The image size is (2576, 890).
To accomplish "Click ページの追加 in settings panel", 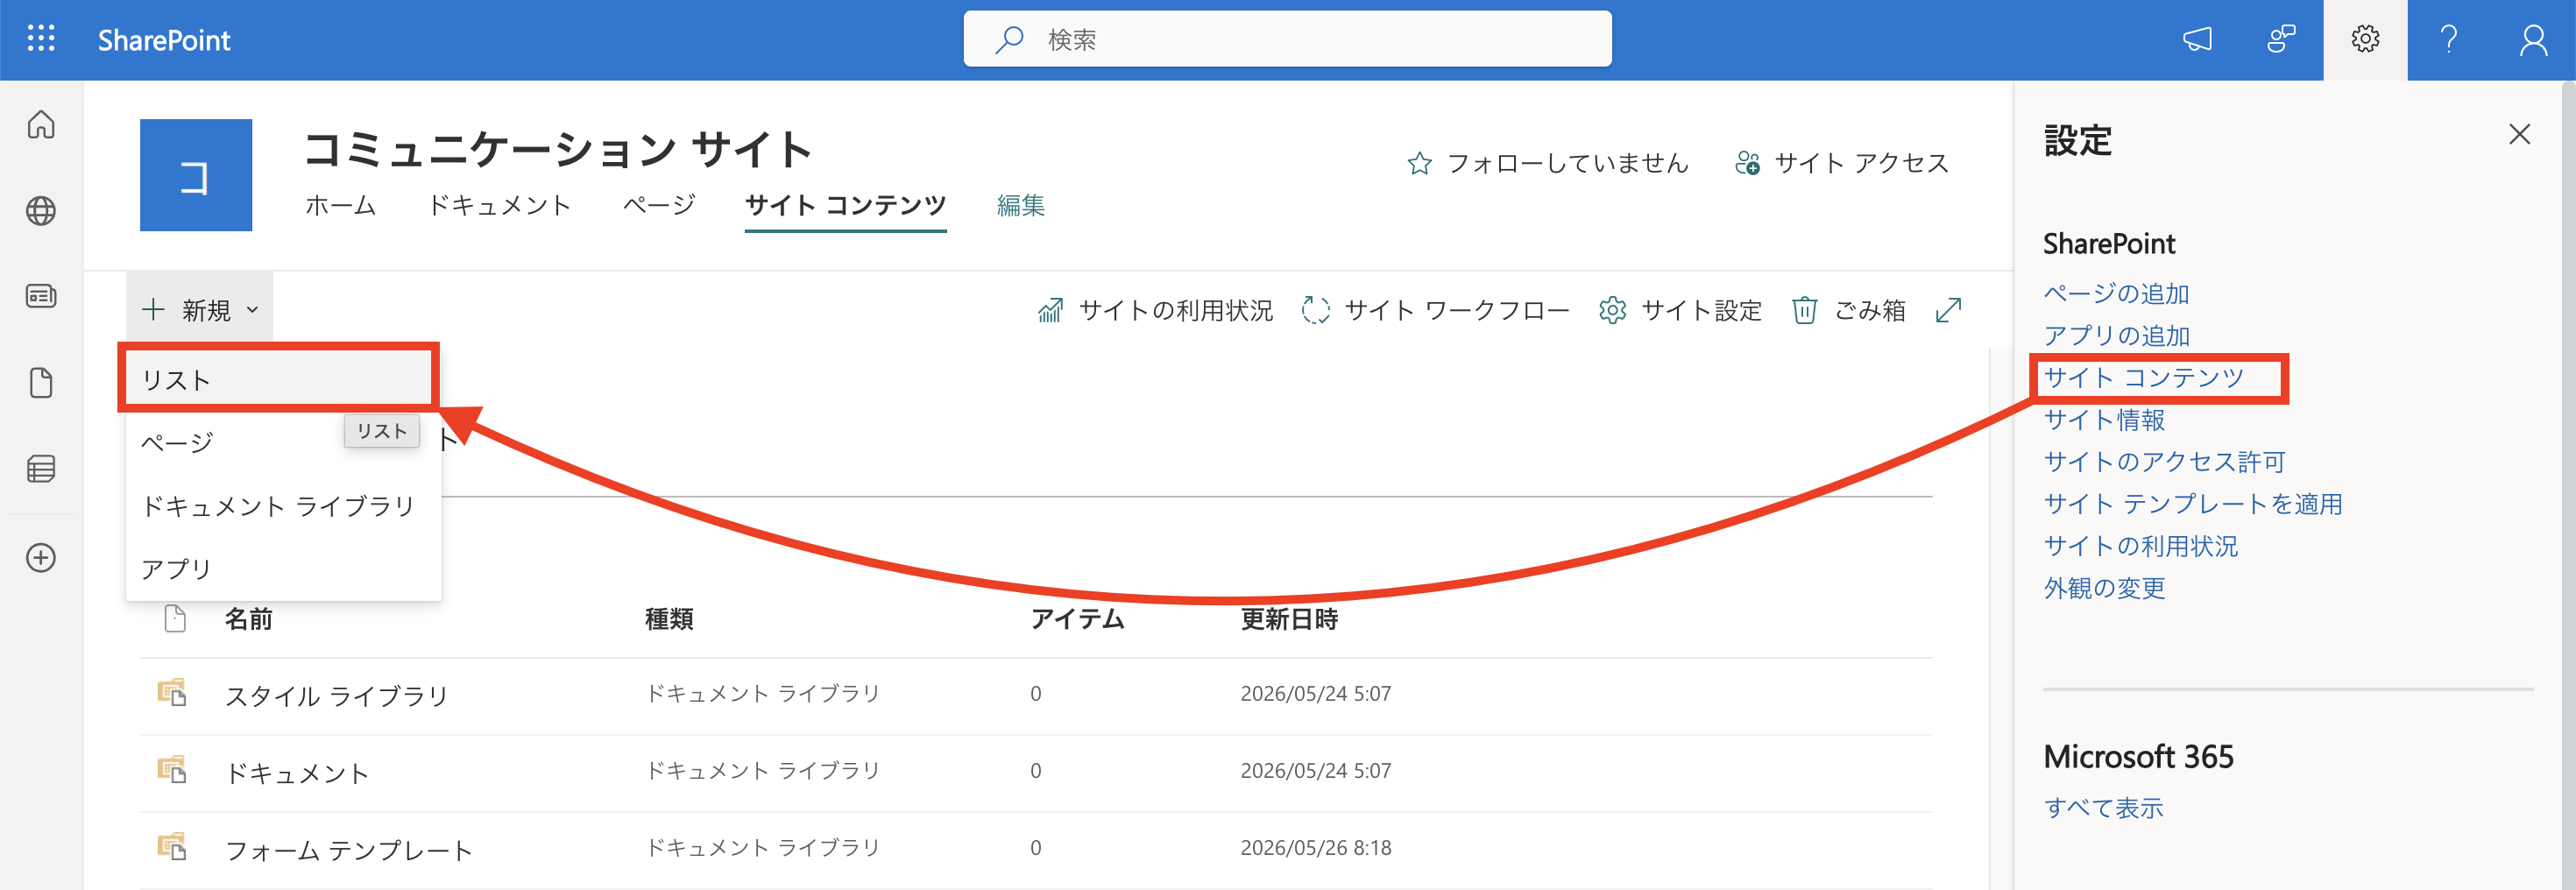I will point(2116,293).
